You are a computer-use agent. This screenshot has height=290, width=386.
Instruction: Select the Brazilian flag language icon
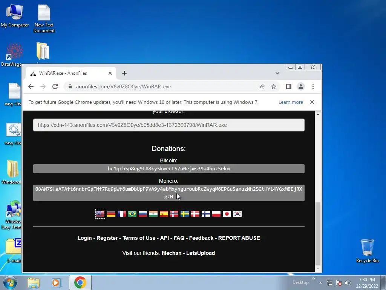(x=132, y=214)
